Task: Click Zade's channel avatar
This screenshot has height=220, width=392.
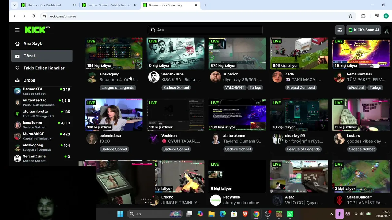Action: click(277, 77)
